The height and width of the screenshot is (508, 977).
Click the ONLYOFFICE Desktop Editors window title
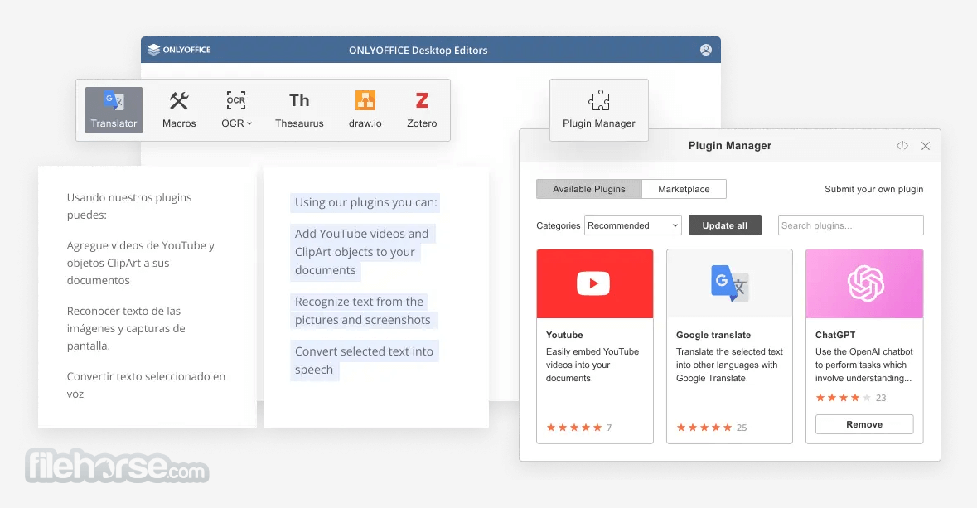pos(418,51)
